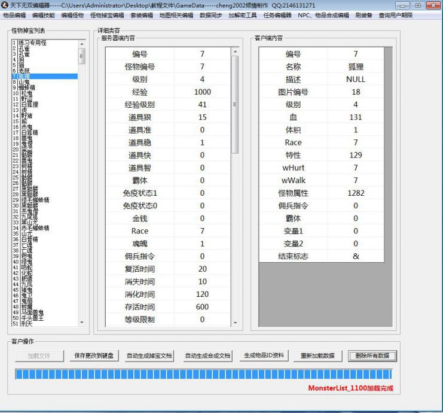Click the 保存更改到硬盘 button
This screenshot has width=443, height=413.
93,356
